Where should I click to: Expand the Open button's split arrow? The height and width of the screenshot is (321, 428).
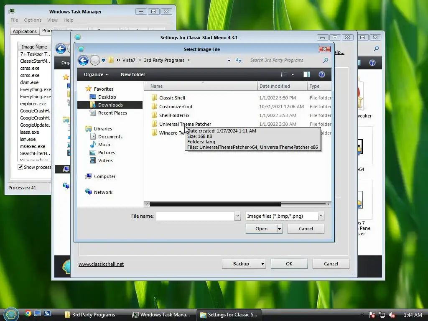(279, 229)
